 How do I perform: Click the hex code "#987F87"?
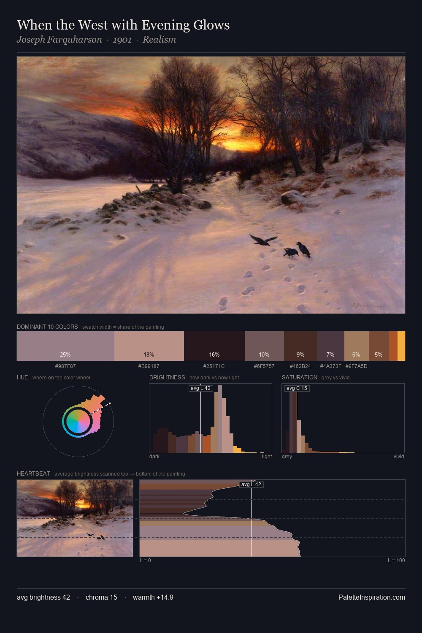(x=65, y=366)
